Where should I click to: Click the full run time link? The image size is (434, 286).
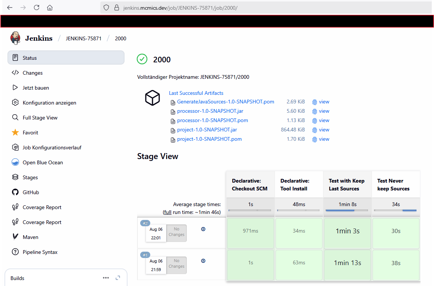167,212
